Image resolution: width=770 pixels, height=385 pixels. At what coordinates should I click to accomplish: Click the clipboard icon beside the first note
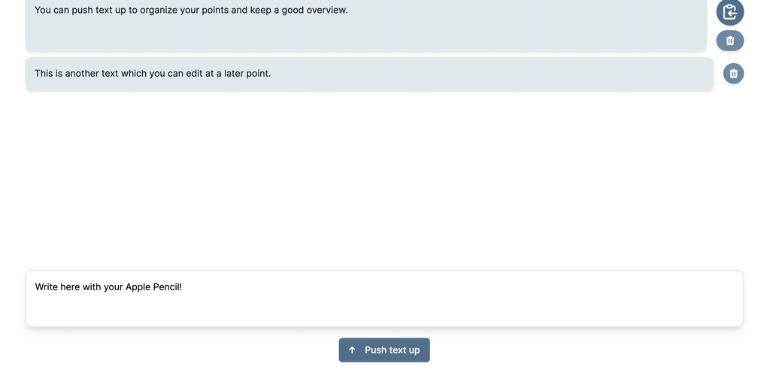pyautogui.click(x=729, y=12)
